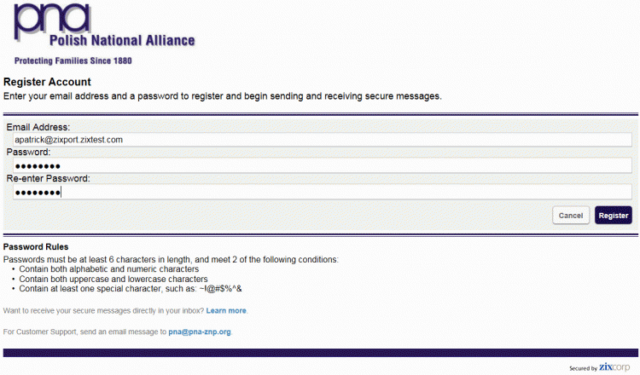
Task: Click the Protecting Families Since 1880 tagline
Action: pyautogui.click(x=73, y=61)
